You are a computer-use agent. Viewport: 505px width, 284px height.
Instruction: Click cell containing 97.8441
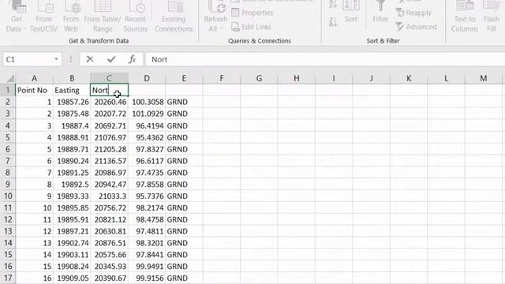pos(147,255)
